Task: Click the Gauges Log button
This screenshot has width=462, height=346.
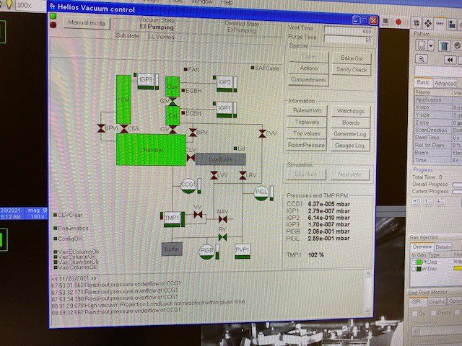Action: click(350, 146)
